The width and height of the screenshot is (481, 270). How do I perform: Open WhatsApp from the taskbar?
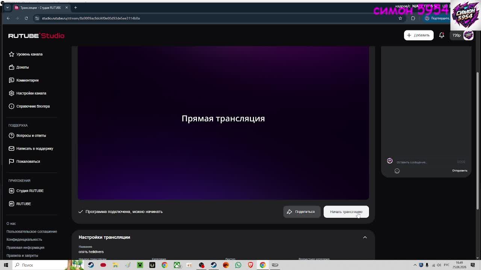[238, 265]
